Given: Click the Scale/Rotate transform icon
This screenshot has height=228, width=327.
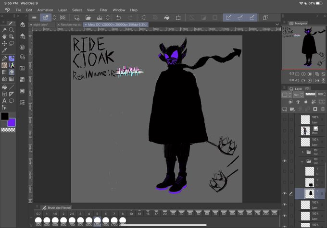Looking at the screenshot, I should point(178,17).
